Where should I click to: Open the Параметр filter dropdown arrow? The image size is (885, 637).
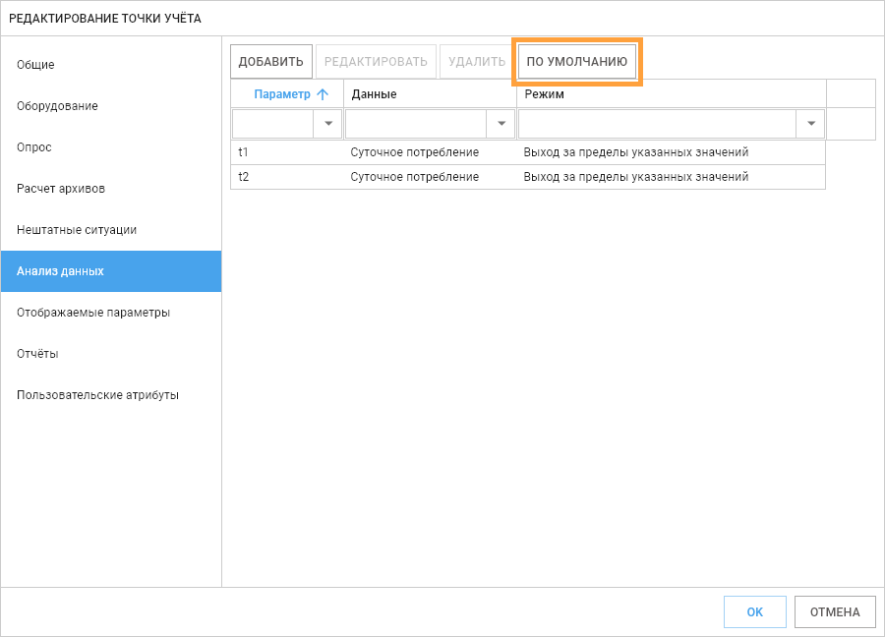coord(327,124)
